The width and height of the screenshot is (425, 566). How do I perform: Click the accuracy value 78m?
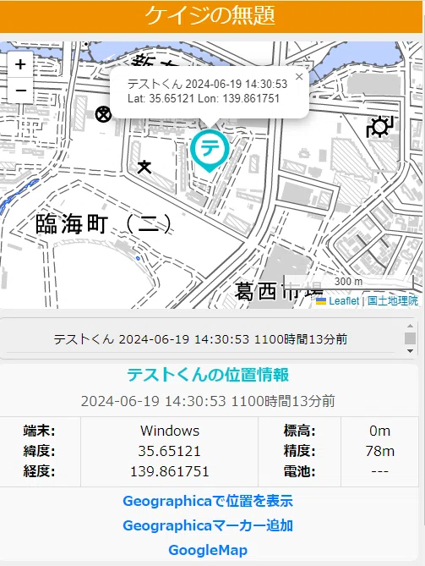click(x=380, y=451)
